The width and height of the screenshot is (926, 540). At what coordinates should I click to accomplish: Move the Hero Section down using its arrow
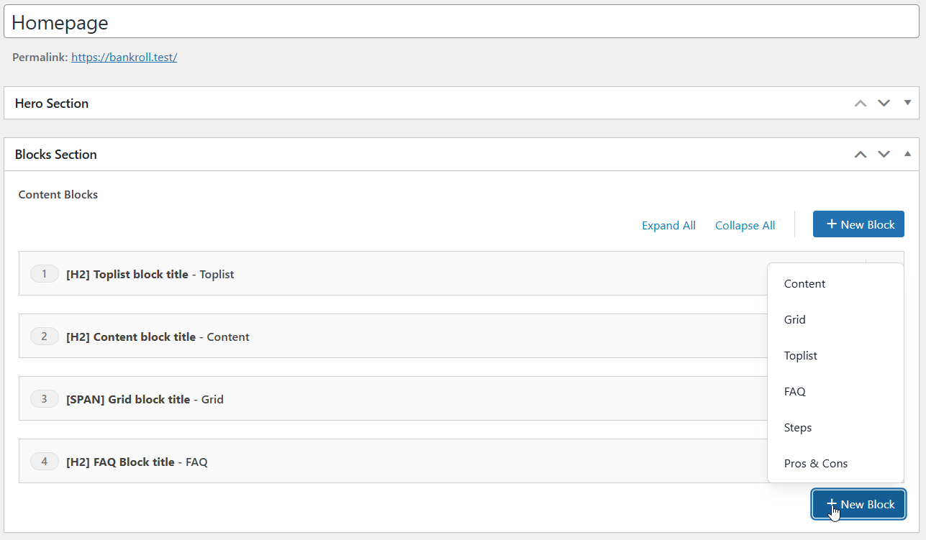point(884,103)
